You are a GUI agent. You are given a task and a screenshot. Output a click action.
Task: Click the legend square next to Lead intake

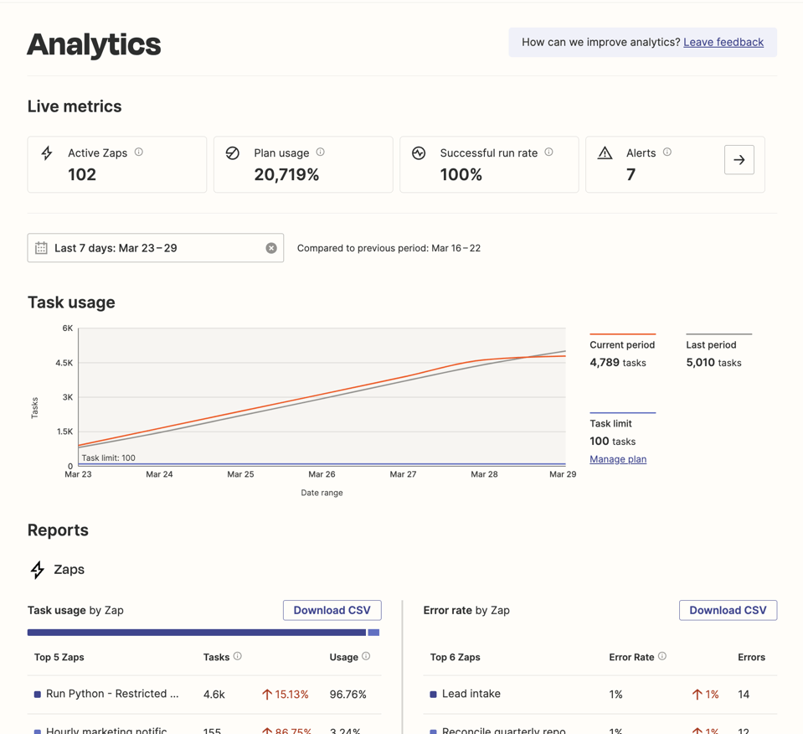433,694
